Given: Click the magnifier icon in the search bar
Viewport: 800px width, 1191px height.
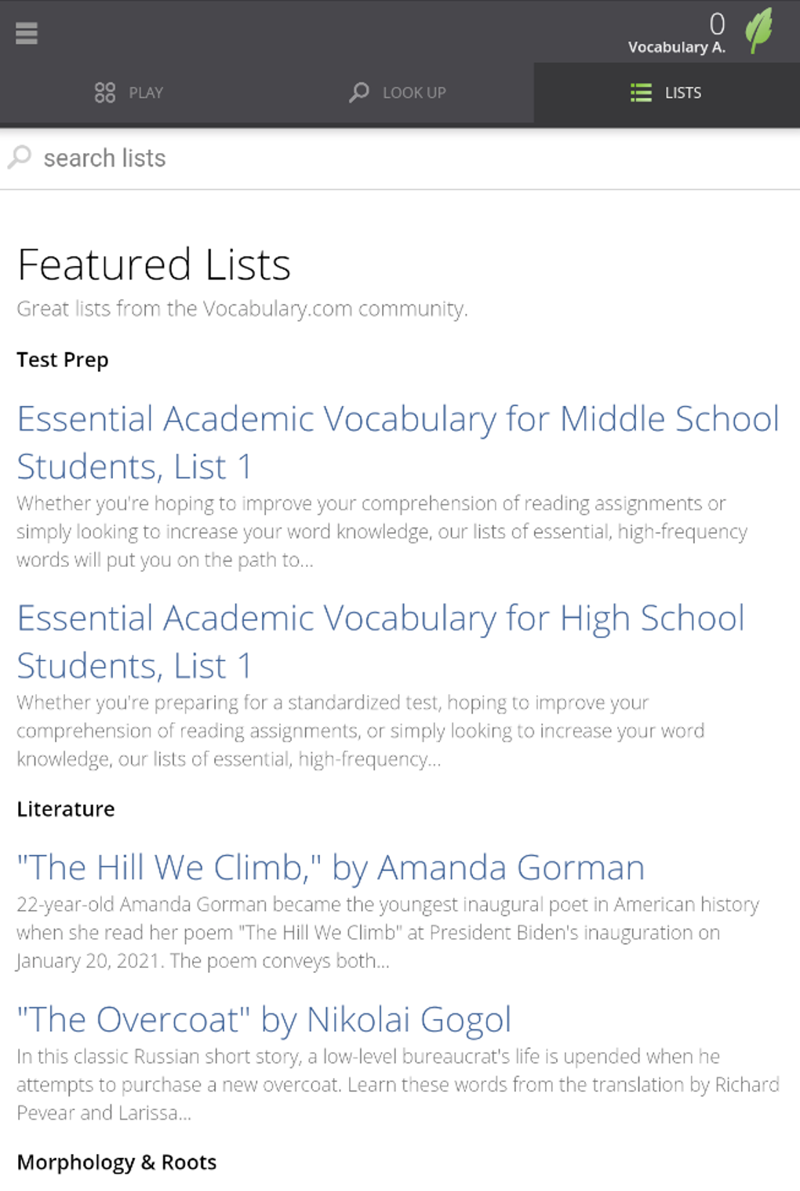Looking at the screenshot, I should click(x=20, y=157).
